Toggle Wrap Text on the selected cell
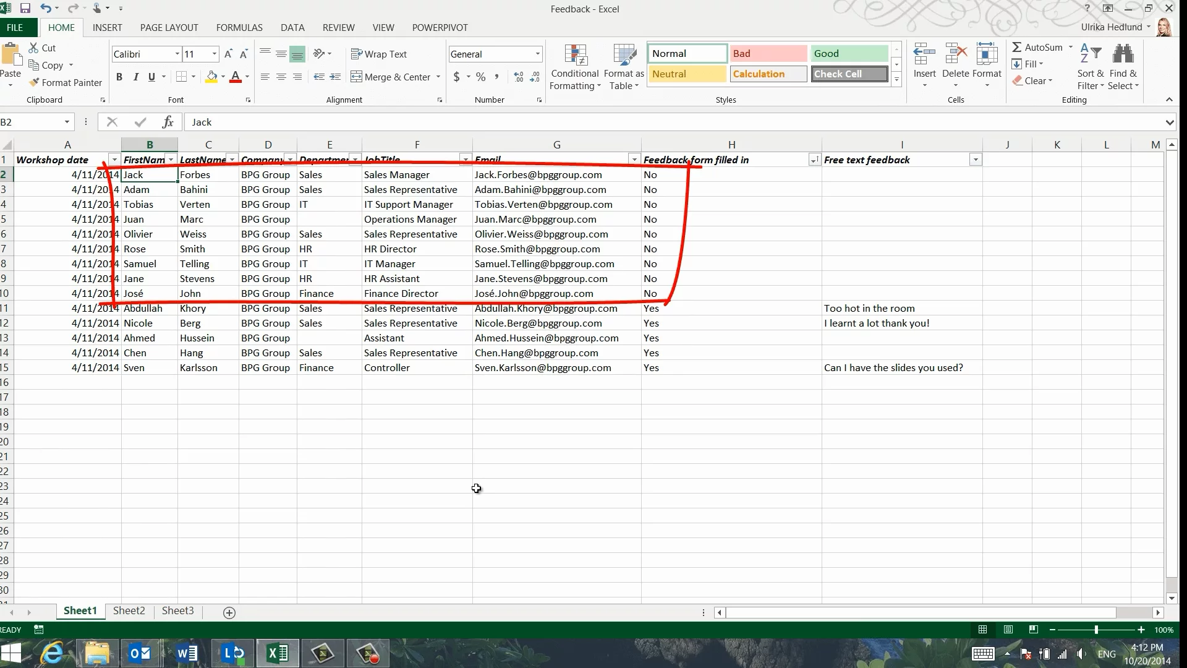The height and width of the screenshot is (668, 1187). point(379,54)
